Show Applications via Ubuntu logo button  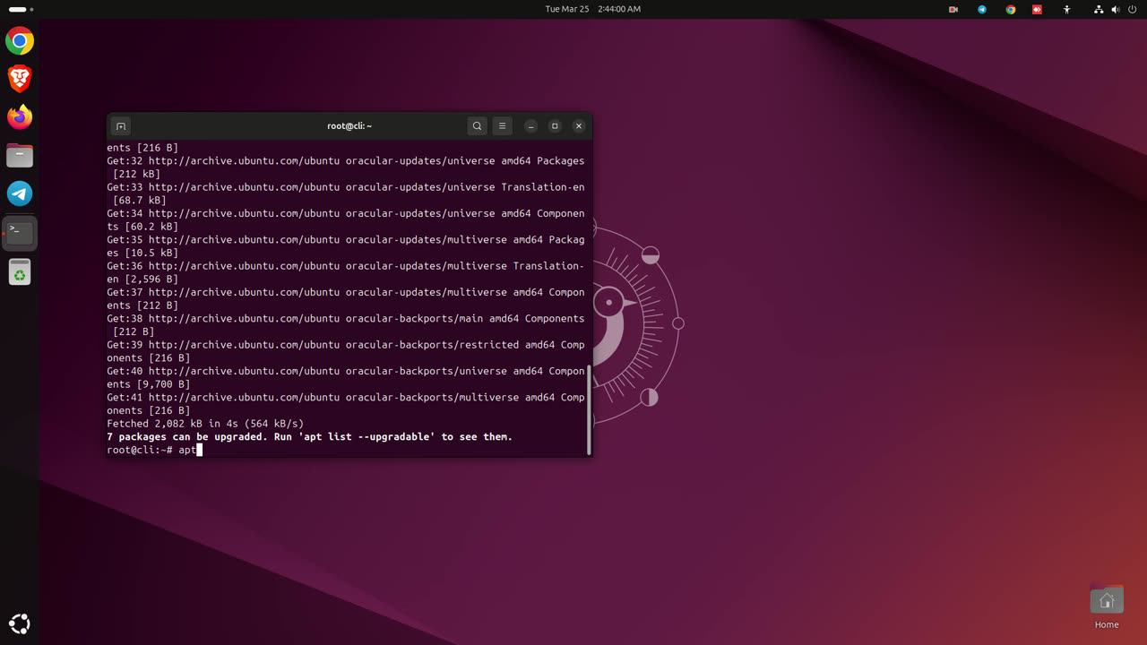[x=20, y=623]
